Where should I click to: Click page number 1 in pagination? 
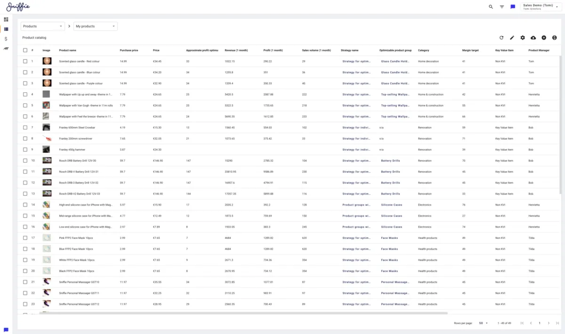click(x=540, y=323)
